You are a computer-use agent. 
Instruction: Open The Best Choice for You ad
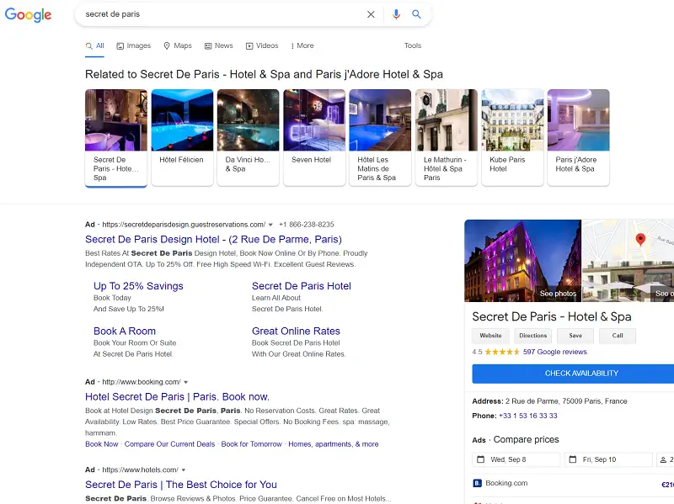[x=181, y=485]
